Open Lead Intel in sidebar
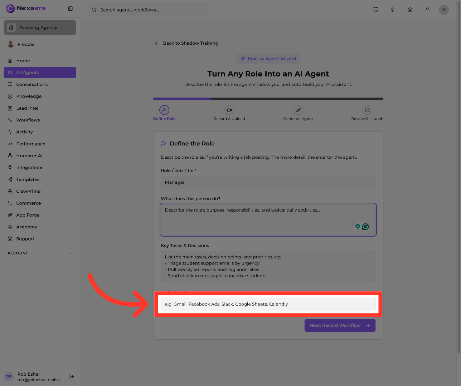Viewport: 461px width, 386px height. [x=40, y=108]
